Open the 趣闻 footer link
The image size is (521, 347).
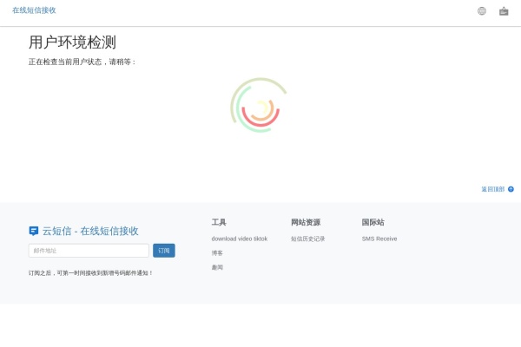pos(217,267)
